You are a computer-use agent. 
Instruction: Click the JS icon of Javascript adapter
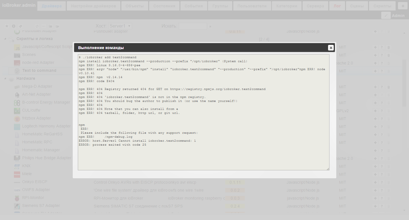pos(17,47)
